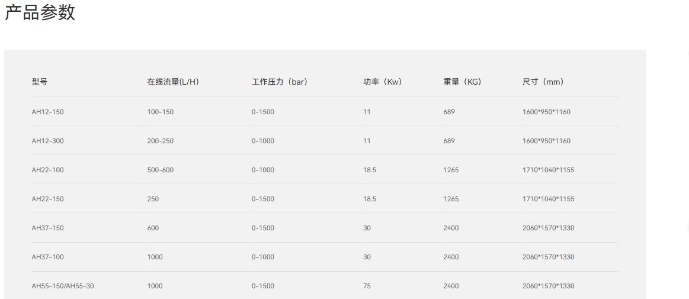Select the AH12-300 model cell

pyautogui.click(x=47, y=141)
